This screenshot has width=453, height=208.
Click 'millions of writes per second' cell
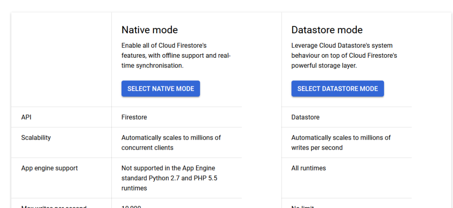(x=341, y=143)
